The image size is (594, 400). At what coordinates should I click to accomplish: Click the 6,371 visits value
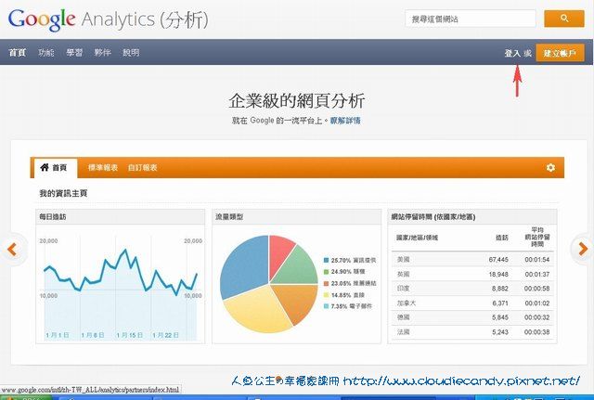500,303
